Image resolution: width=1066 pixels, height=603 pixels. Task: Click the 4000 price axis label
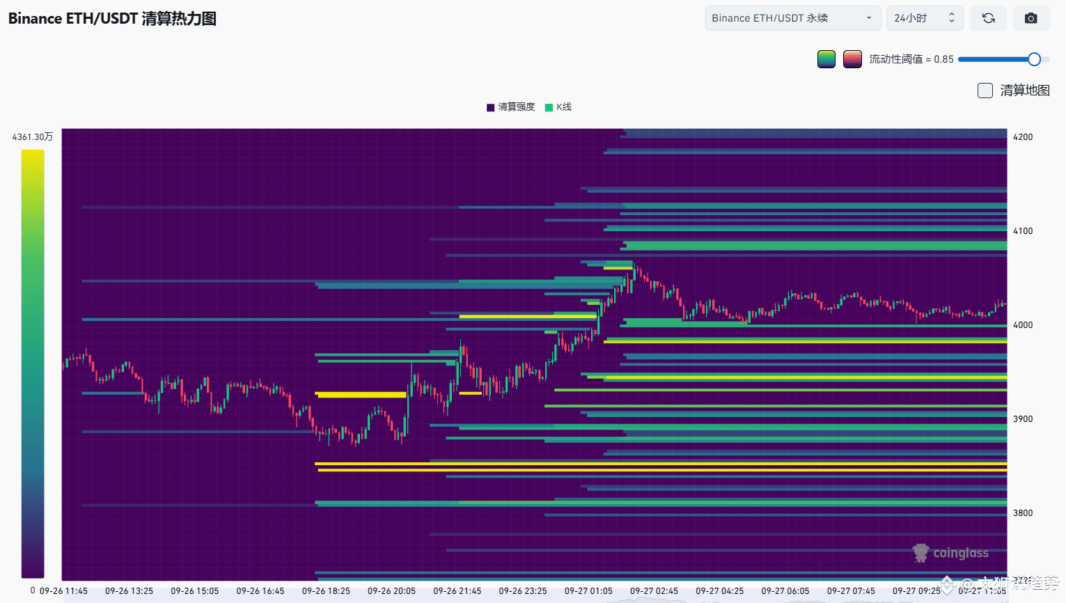click(x=1023, y=325)
